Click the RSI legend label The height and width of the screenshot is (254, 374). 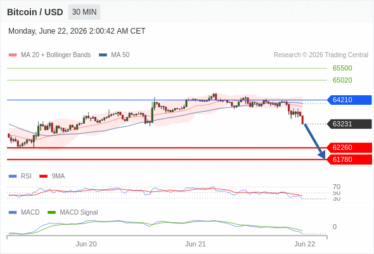tap(26, 177)
